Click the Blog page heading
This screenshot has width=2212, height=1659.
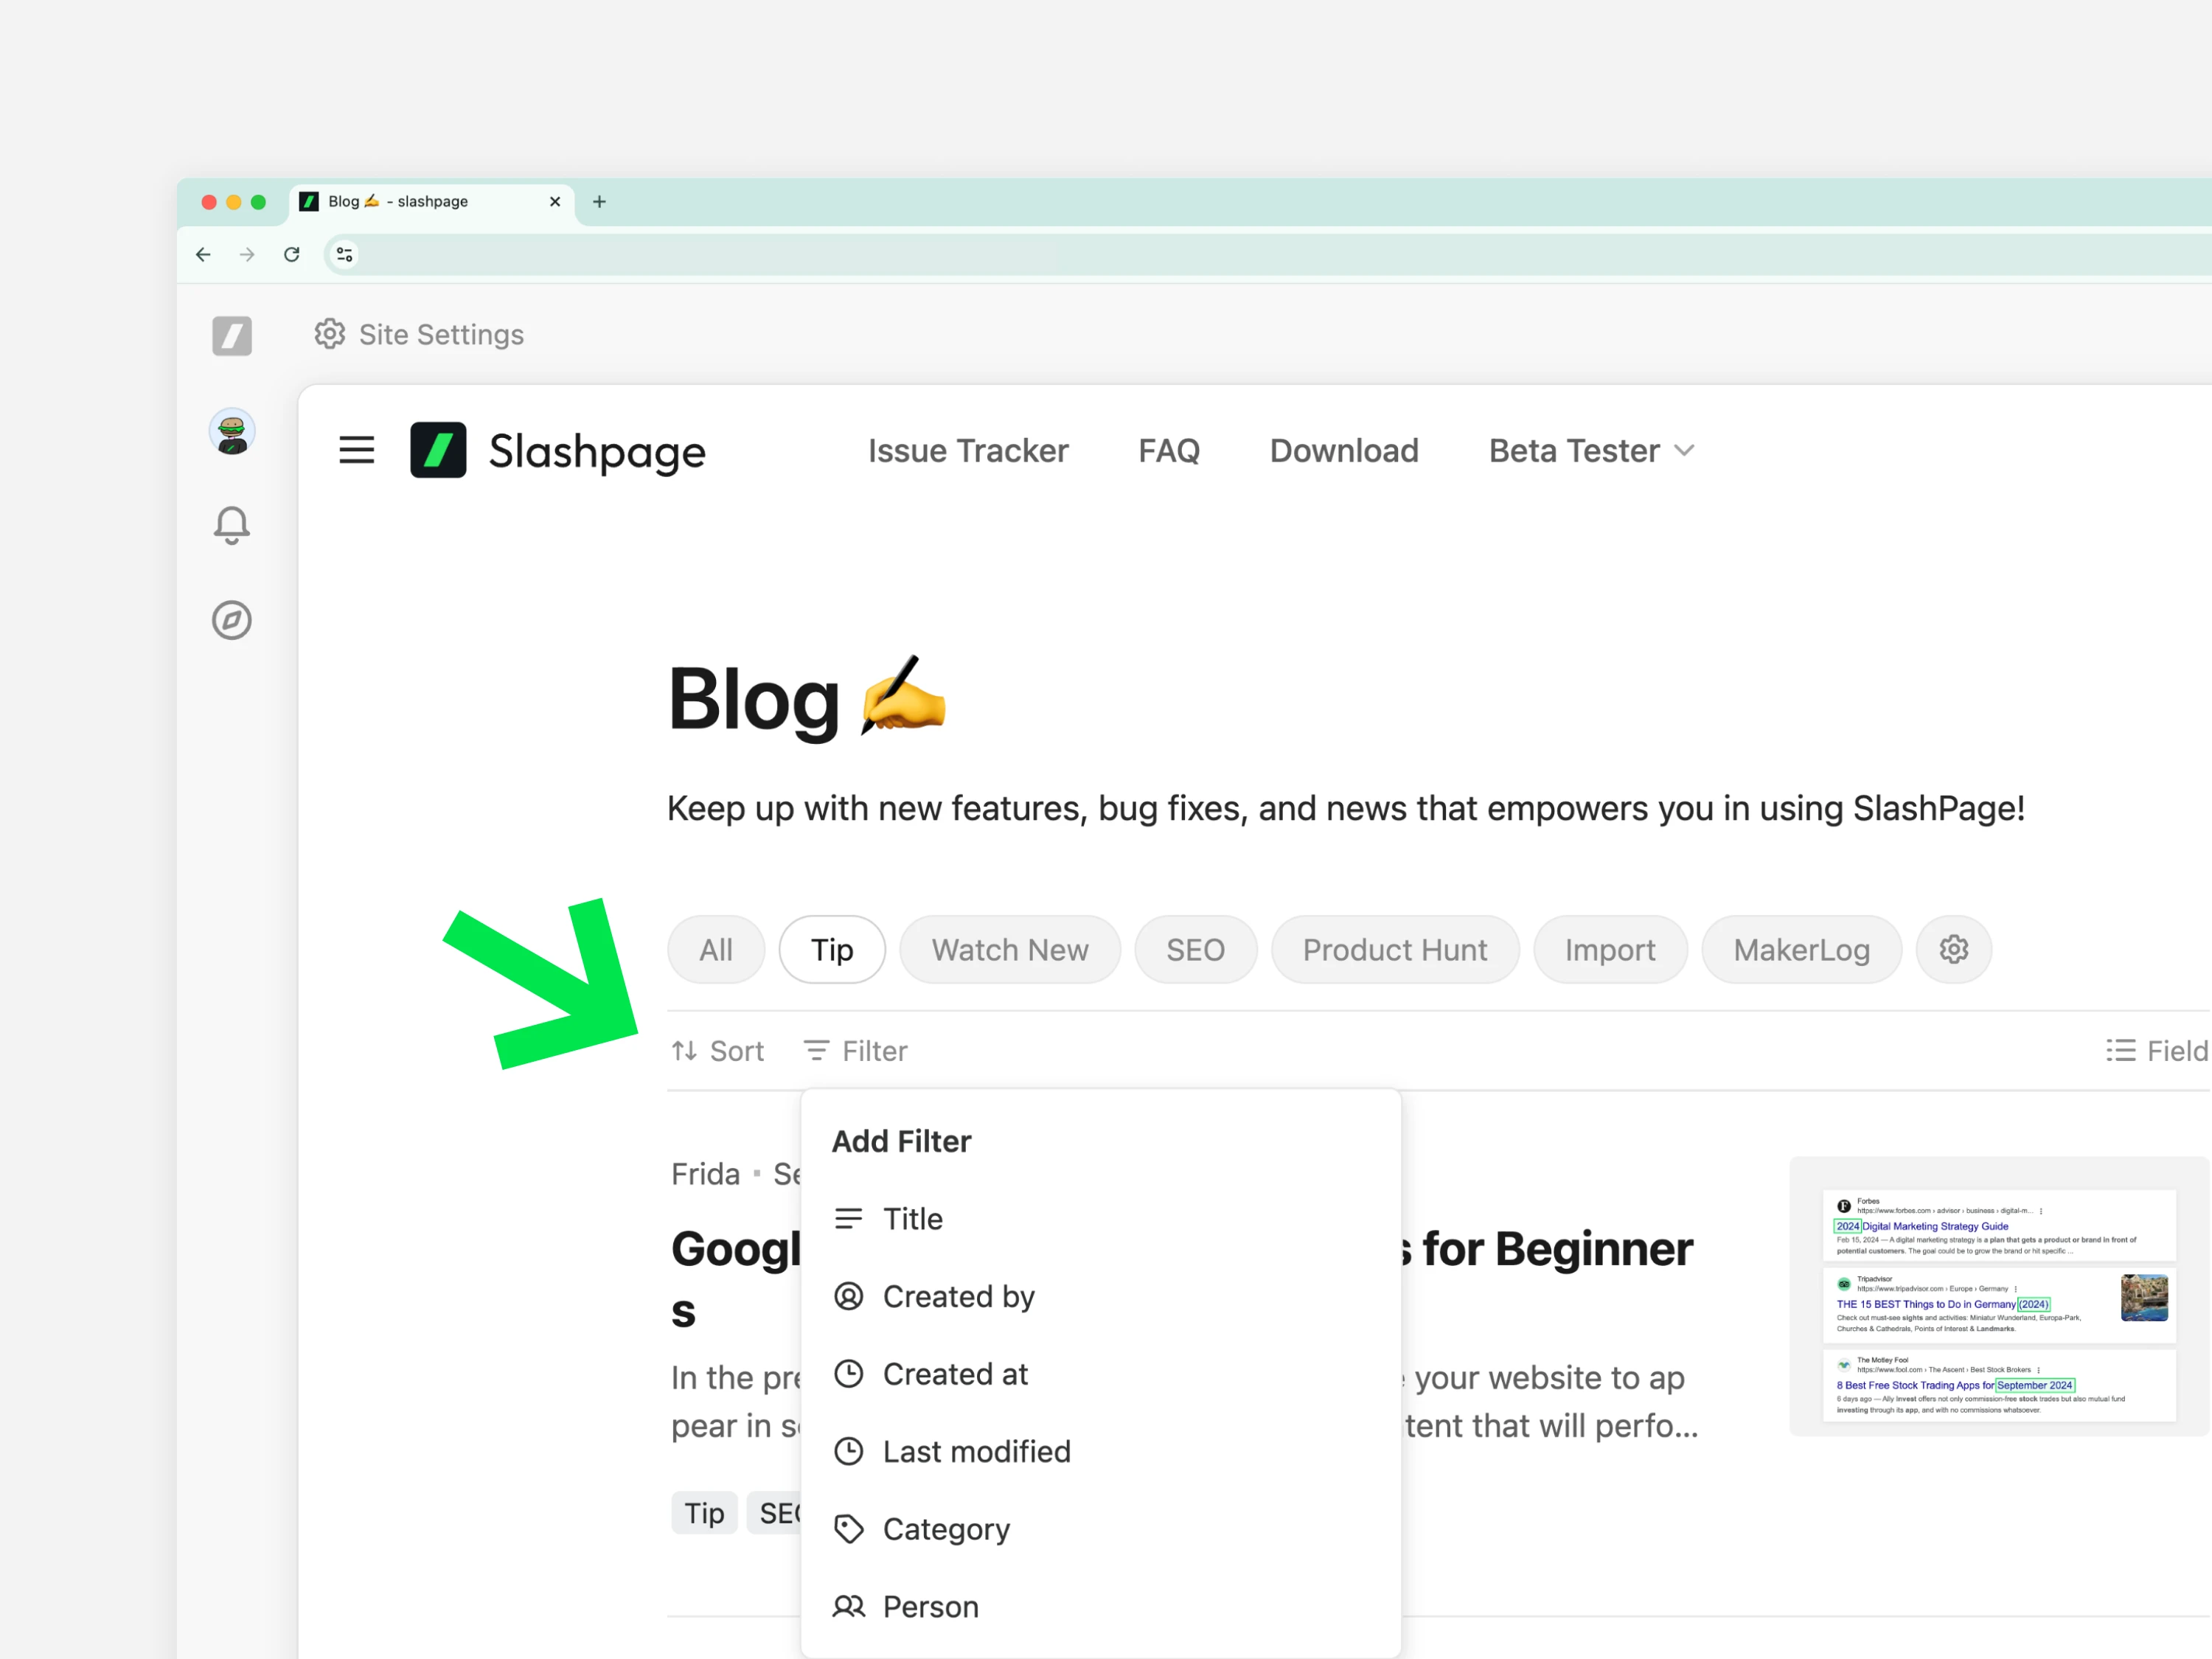coord(807,698)
